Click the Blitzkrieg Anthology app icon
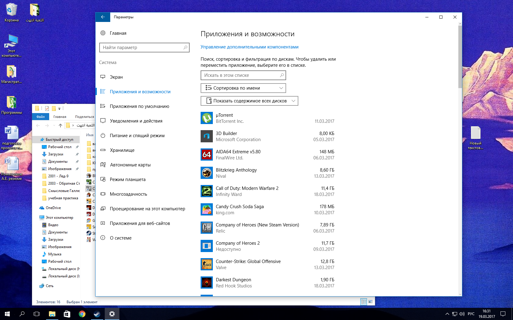Image resolution: width=513 pixels, height=320 pixels. click(x=207, y=173)
